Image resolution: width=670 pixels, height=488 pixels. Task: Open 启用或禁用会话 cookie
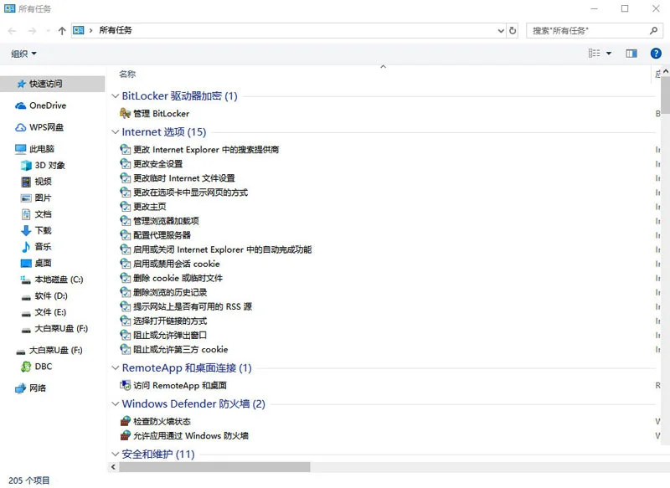point(177,264)
